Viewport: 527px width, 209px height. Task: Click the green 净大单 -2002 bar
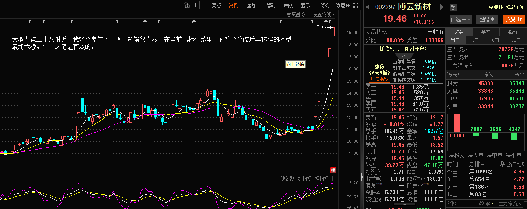[476, 134]
